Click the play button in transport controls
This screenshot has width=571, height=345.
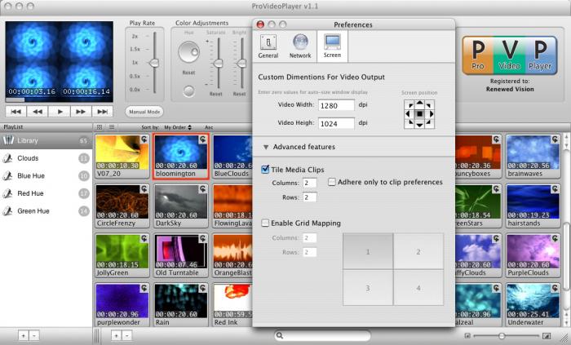point(60,111)
